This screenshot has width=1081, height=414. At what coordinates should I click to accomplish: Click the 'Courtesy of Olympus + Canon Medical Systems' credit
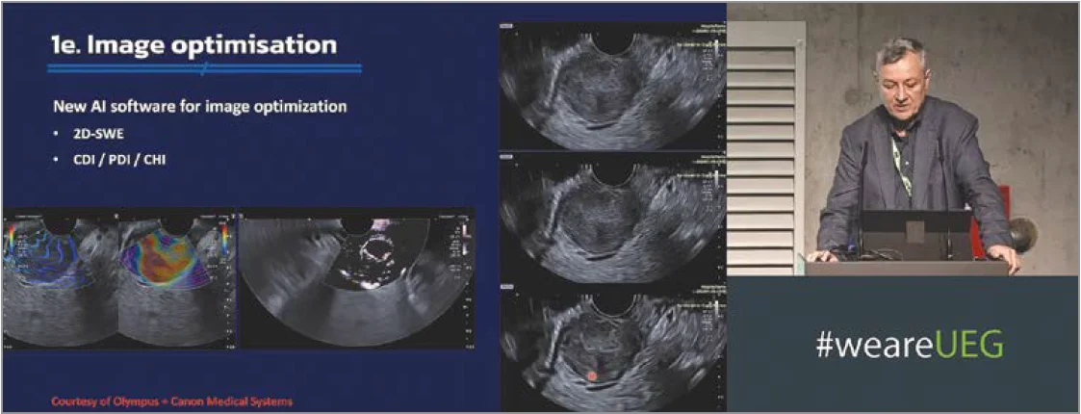point(161,400)
